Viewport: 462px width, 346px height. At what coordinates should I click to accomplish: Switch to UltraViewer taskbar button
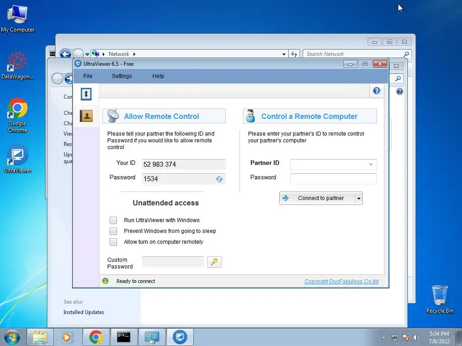(x=180, y=337)
